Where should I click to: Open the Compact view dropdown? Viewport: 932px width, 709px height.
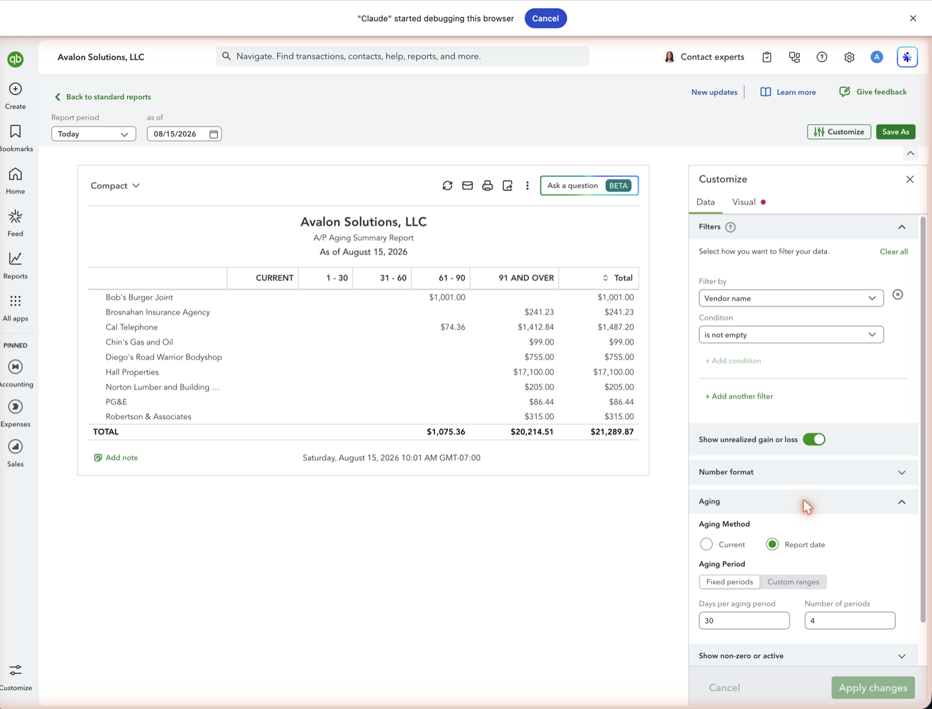116,186
